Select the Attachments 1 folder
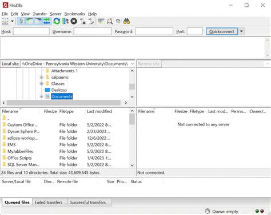271x215 pixels. 64,71
